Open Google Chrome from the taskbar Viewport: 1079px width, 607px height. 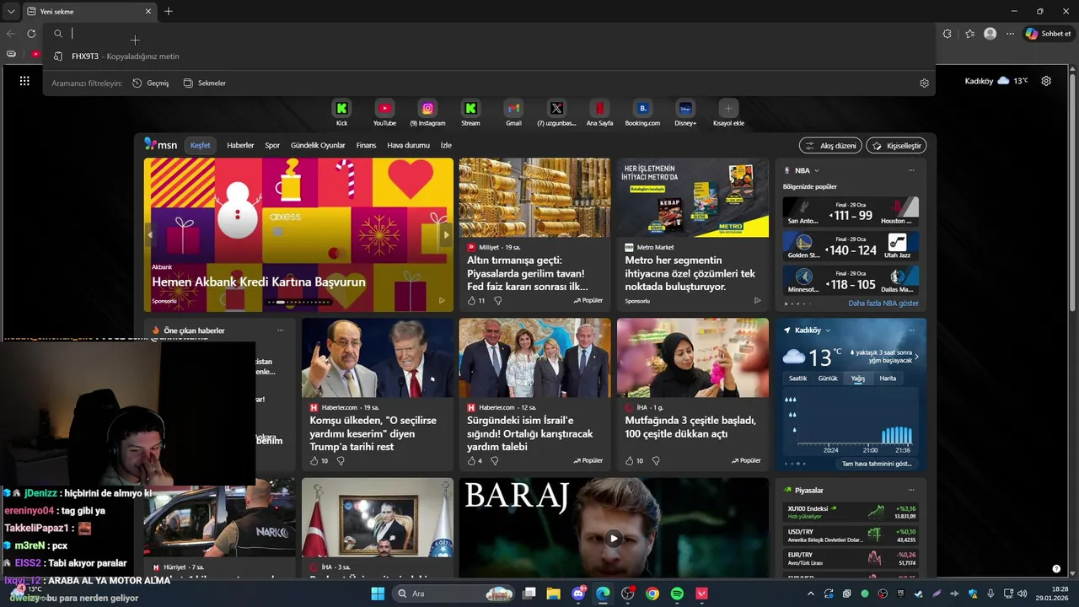pos(652,594)
